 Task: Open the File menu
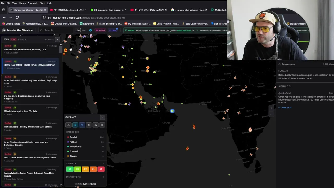coord(3,3)
